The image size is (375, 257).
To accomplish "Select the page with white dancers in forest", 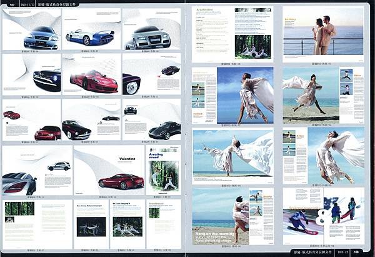I will 127,224.
